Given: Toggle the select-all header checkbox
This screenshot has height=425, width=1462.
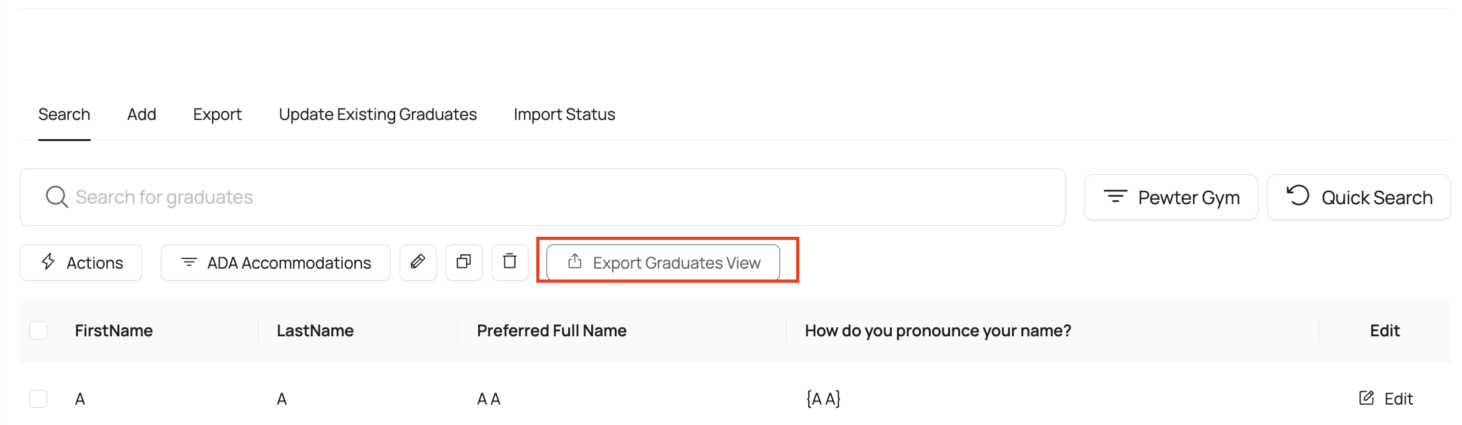Looking at the screenshot, I should 38,331.
